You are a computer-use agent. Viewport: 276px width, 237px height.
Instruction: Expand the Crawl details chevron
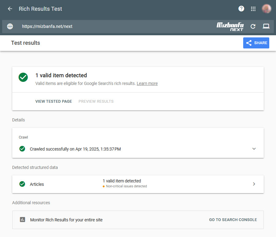pyautogui.click(x=254, y=149)
